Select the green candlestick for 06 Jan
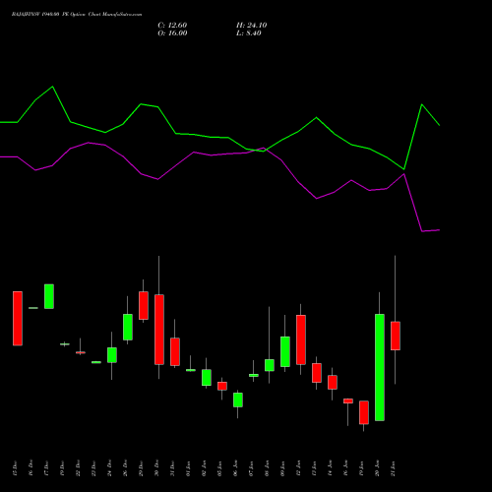Screen dimensions: 492x492 point(238,400)
